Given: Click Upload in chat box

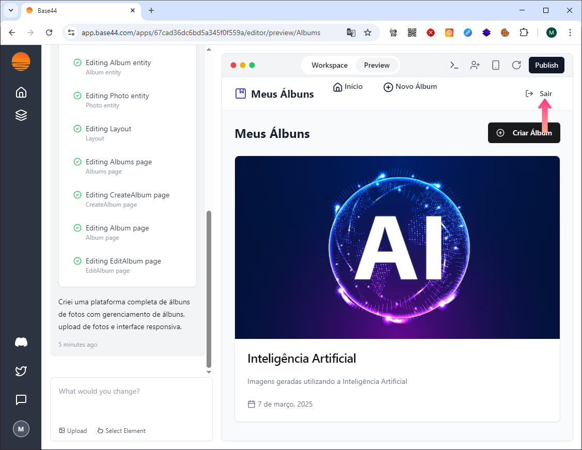Looking at the screenshot, I should pyautogui.click(x=73, y=431).
